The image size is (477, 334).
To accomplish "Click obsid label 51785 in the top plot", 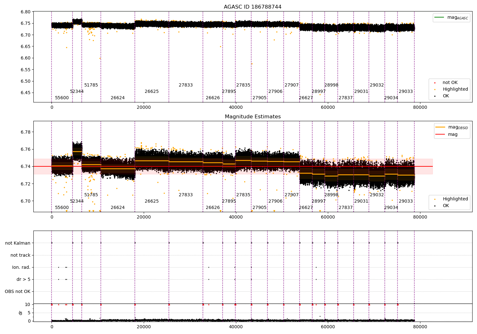I will [91, 85].
